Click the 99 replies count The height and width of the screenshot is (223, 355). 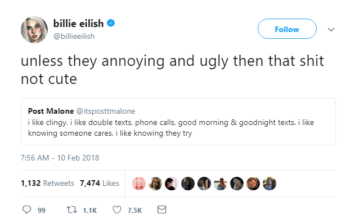pyautogui.click(x=42, y=210)
